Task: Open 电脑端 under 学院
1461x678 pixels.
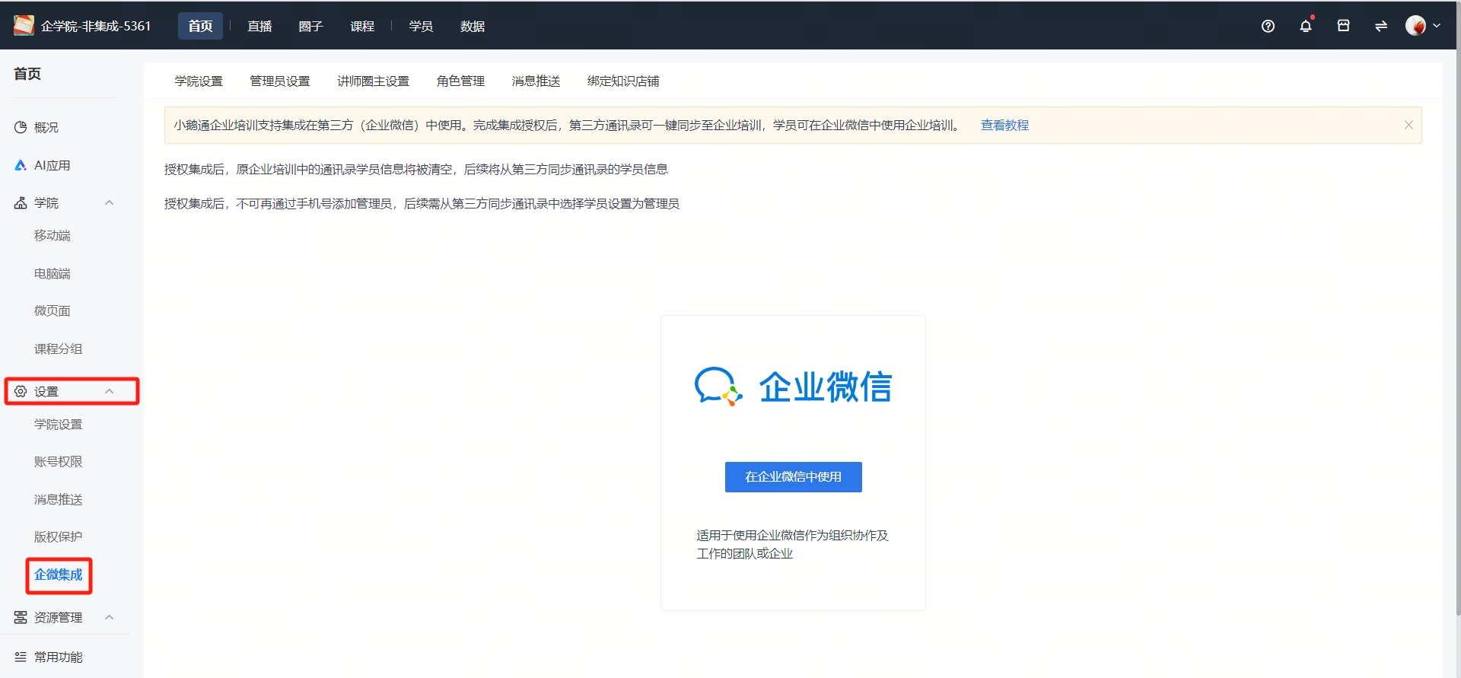Action: 52,273
